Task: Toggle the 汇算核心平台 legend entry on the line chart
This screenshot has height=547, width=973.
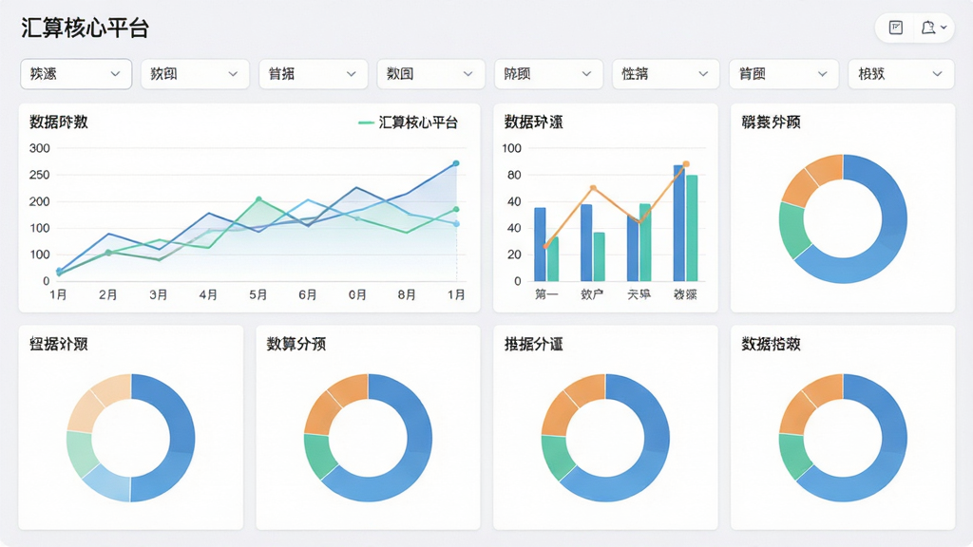Action: click(x=409, y=123)
